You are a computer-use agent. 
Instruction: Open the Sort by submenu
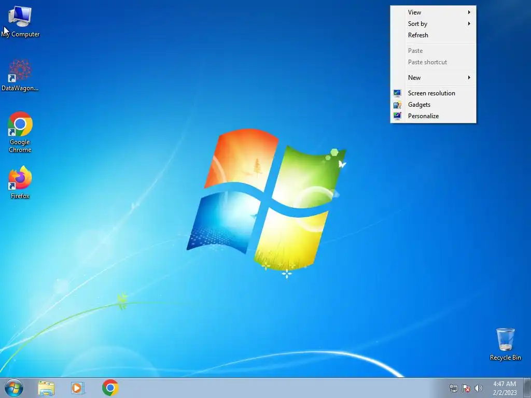433,24
